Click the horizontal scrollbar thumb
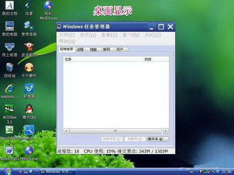Screen dimensions: 234x175 tap(116, 131)
